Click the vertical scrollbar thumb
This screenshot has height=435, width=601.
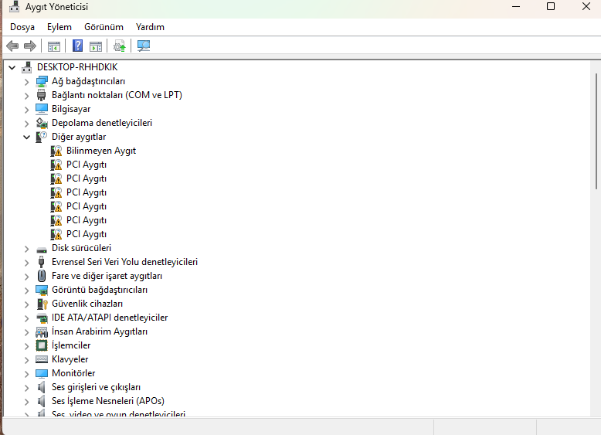[x=596, y=131]
